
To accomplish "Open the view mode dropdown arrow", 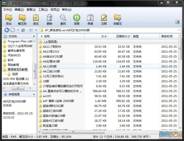I will [36, 30].
